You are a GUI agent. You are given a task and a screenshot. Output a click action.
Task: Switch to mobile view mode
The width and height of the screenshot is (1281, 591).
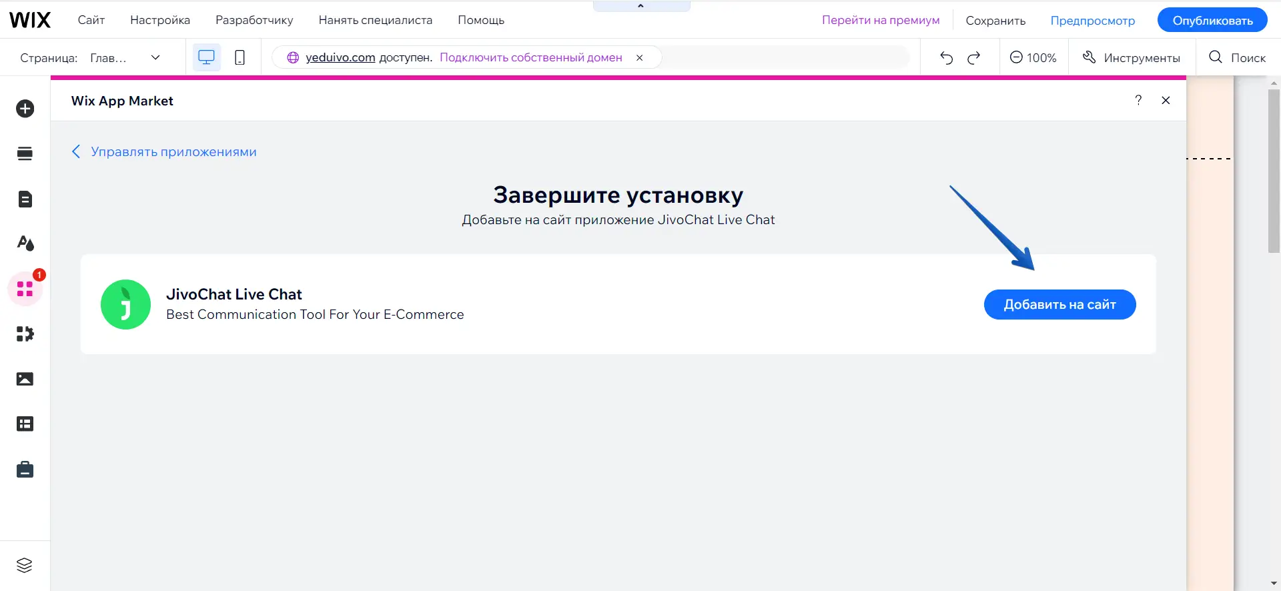pos(240,58)
